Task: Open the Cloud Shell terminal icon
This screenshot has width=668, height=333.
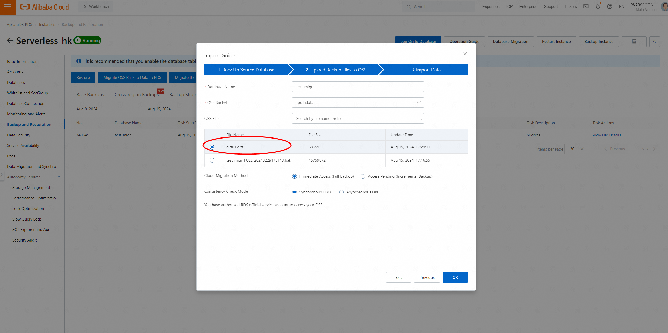Action: (x=586, y=7)
